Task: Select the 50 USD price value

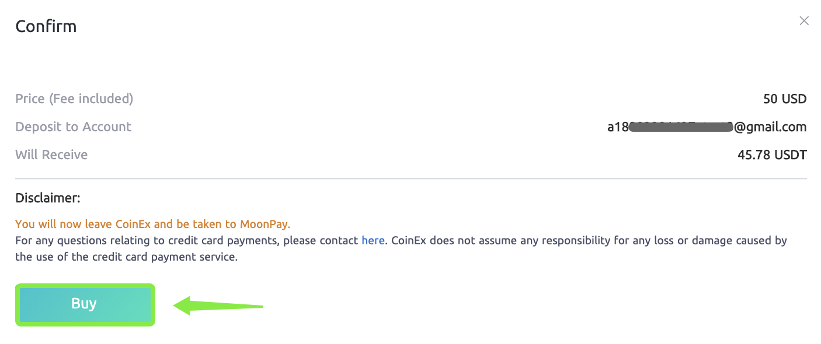Action: (784, 99)
